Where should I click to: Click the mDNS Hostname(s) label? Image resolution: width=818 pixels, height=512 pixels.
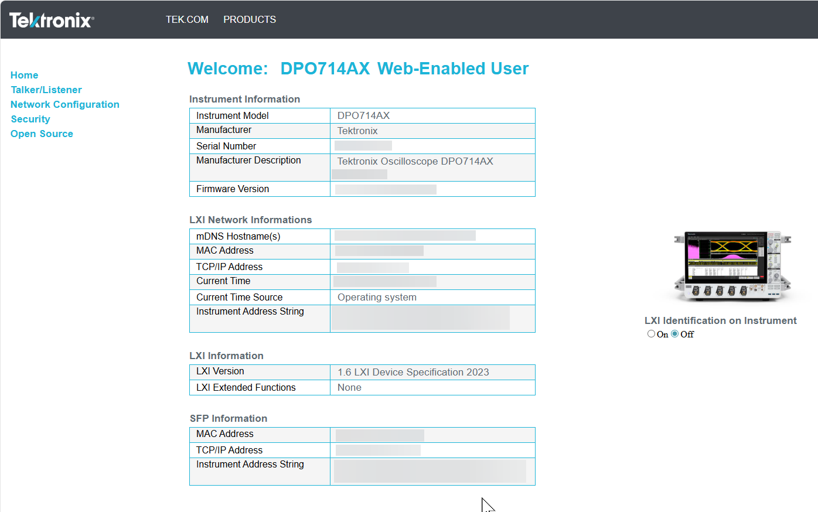[x=238, y=236]
